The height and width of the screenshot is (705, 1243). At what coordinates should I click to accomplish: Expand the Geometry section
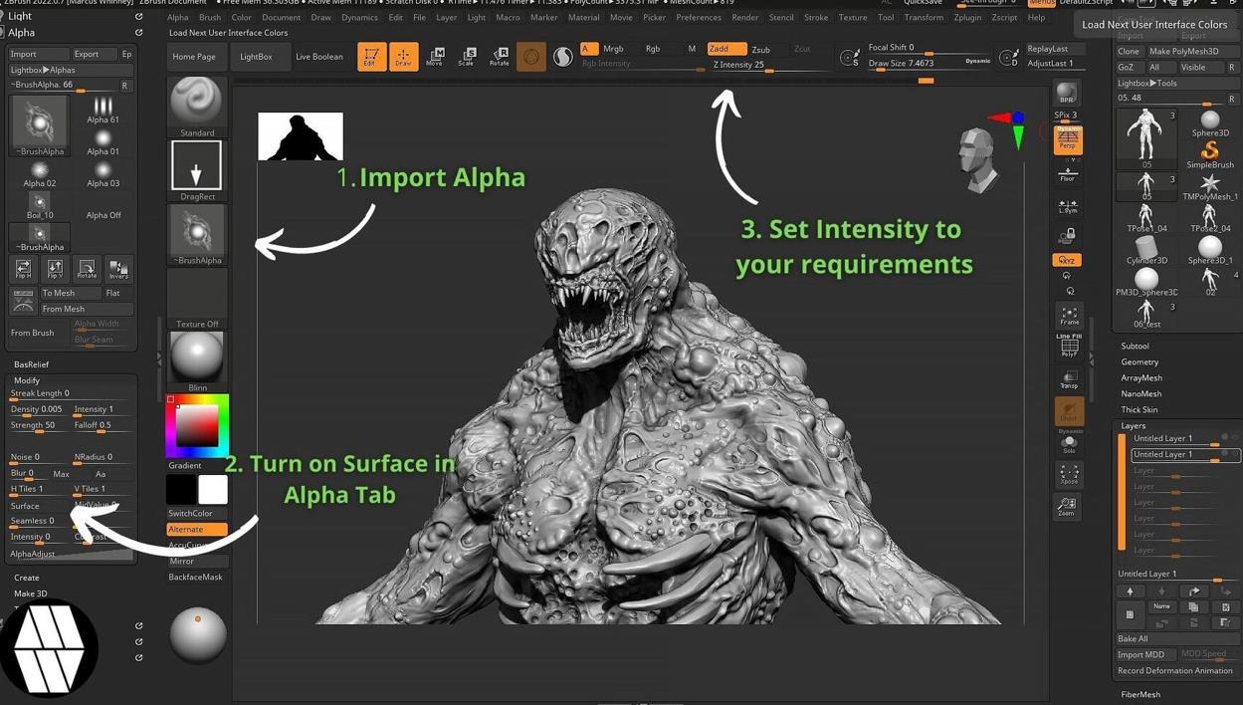click(1139, 361)
